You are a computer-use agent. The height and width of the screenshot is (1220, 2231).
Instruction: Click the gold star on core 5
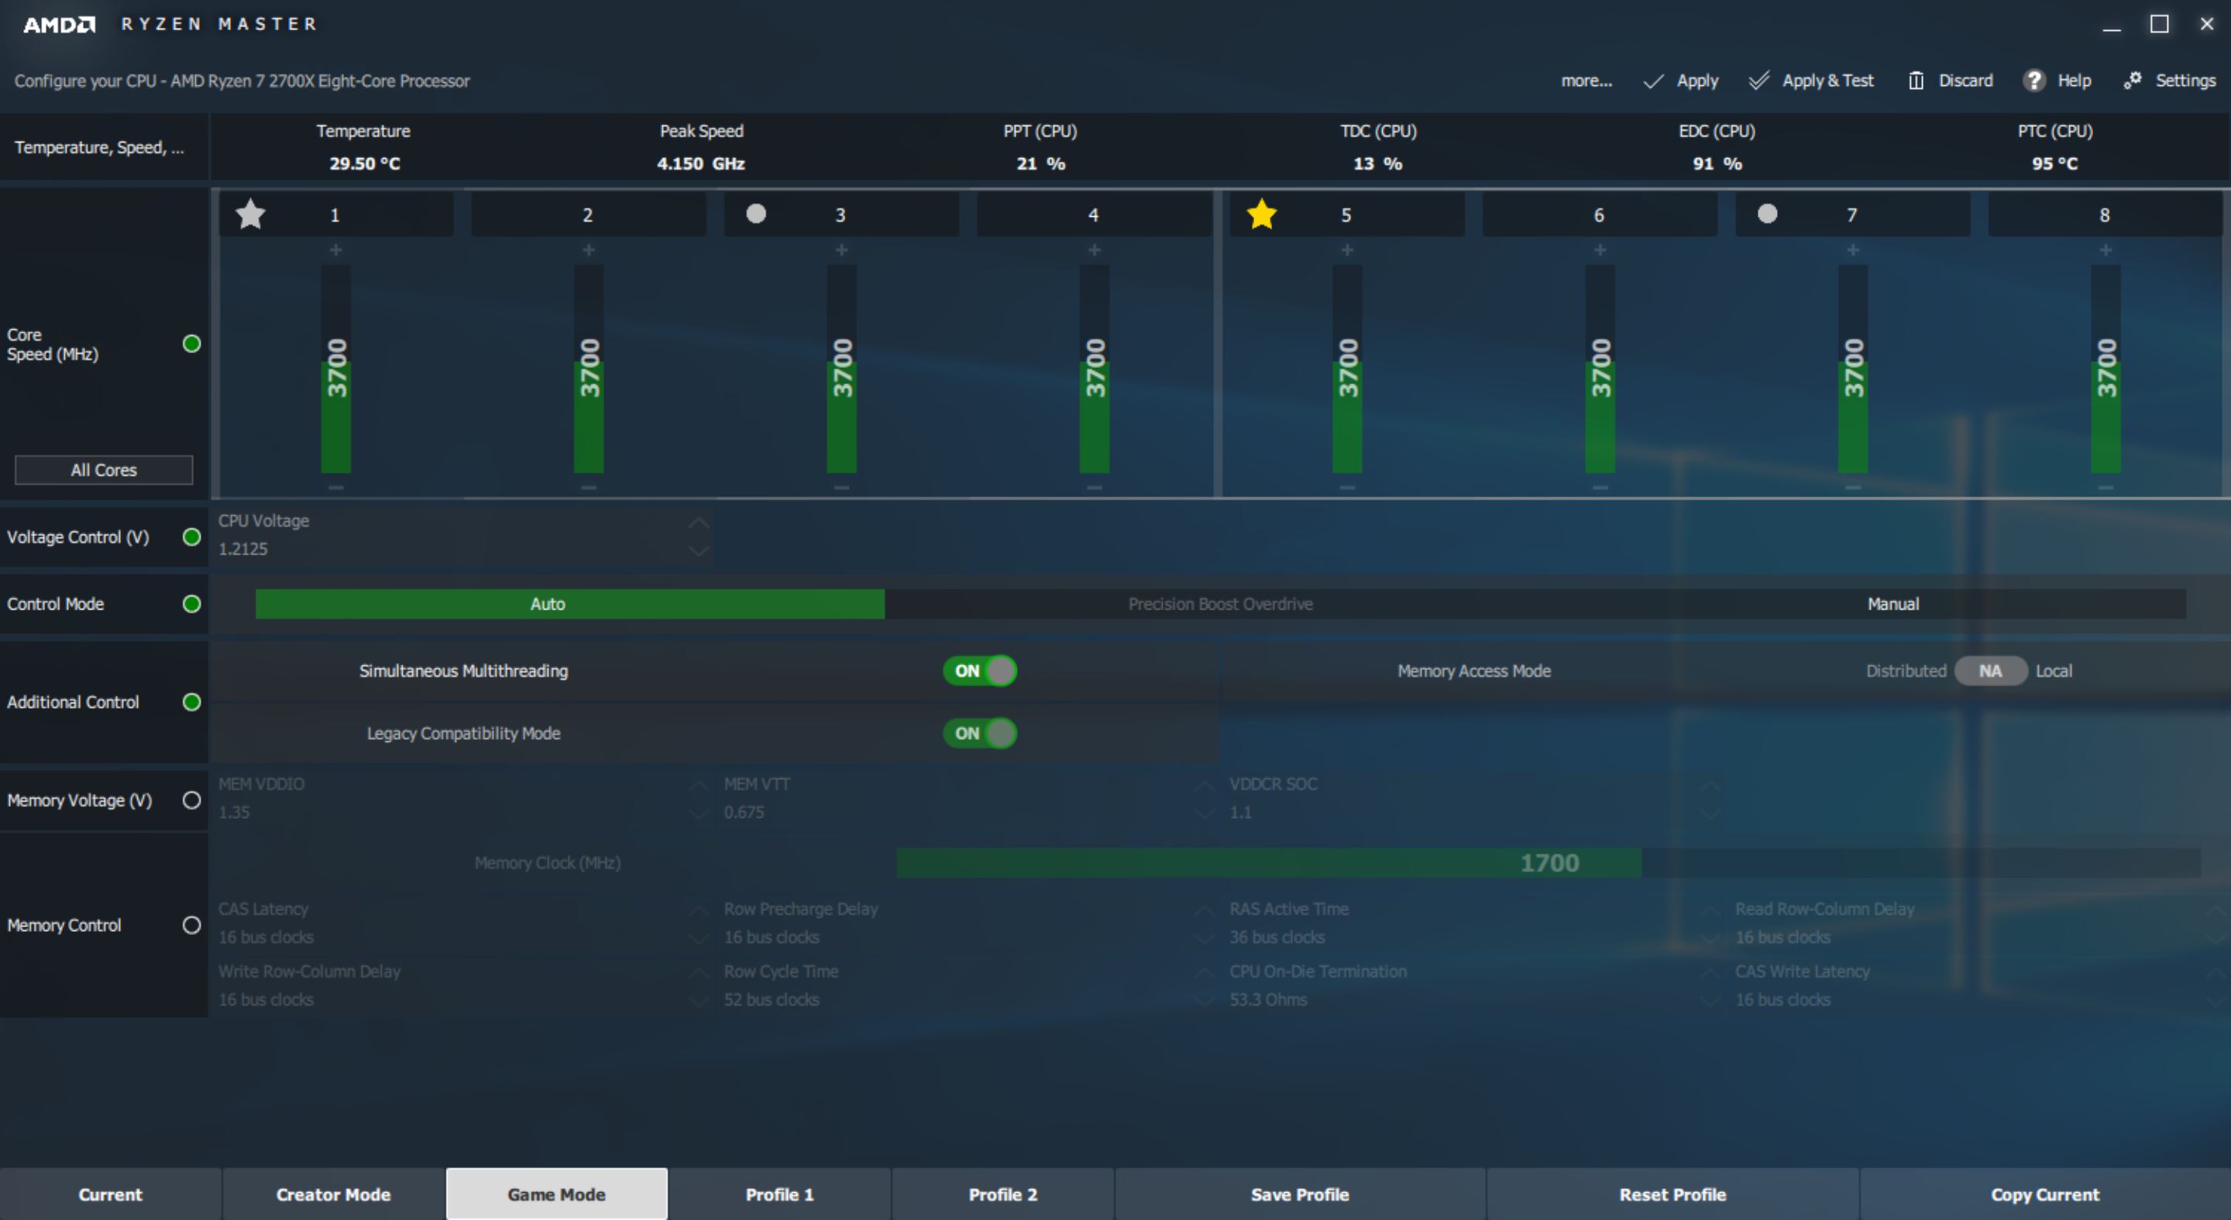[1262, 214]
